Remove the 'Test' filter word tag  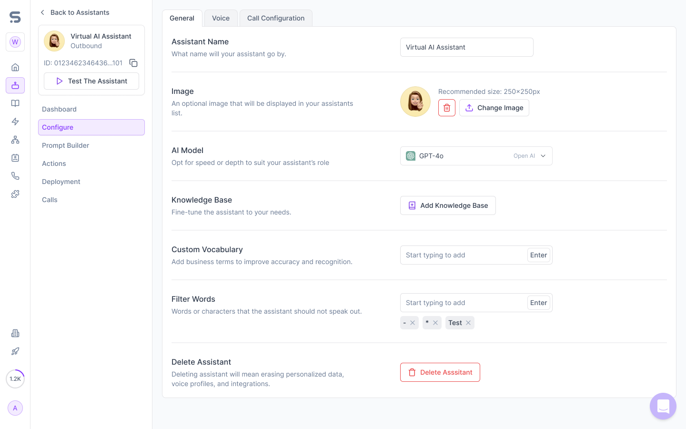tap(468, 323)
